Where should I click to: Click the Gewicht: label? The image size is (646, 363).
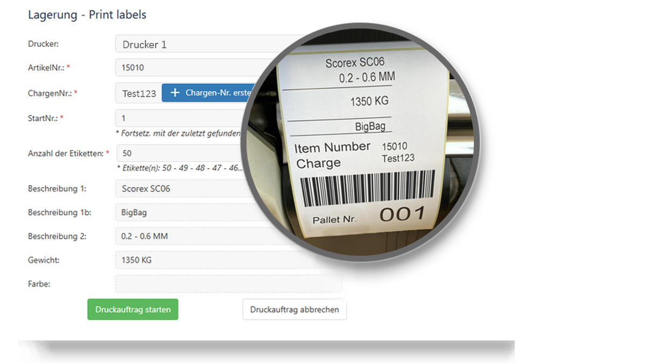[44, 260]
